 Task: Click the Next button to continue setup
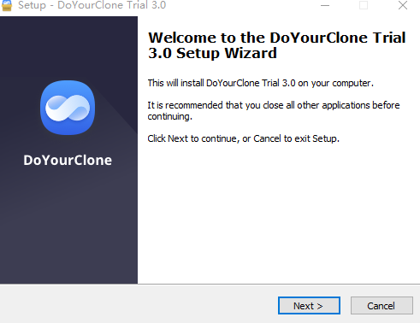[x=309, y=306]
